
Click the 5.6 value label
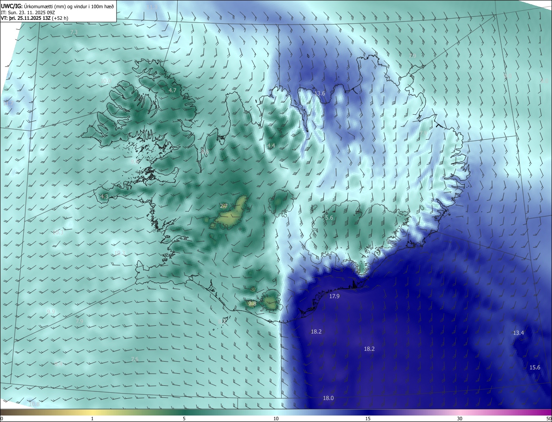click(x=329, y=218)
